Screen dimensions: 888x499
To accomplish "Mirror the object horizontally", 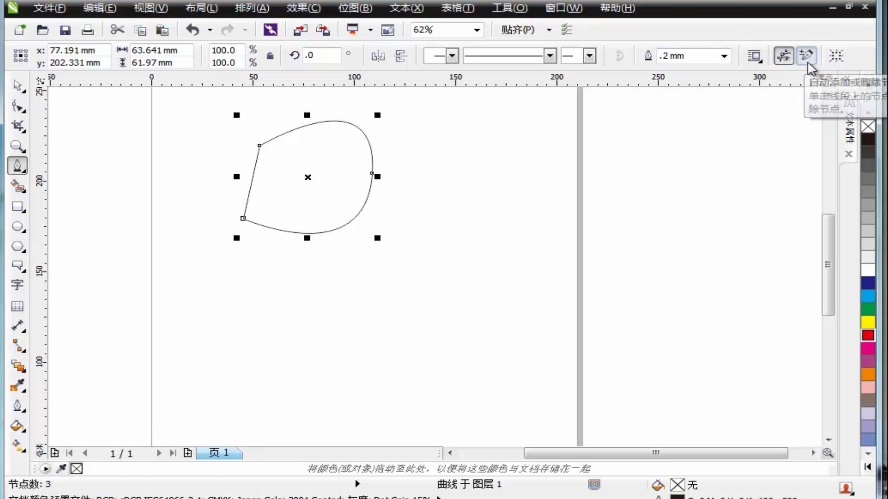I will (x=378, y=56).
